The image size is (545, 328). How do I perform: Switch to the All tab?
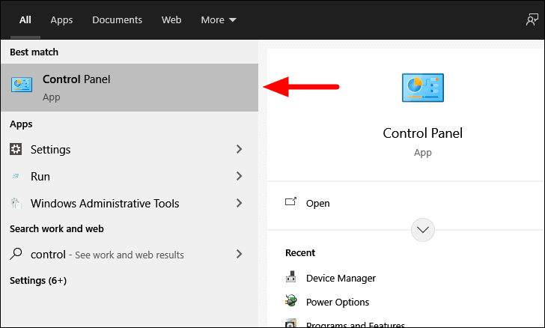coord(25,19)
